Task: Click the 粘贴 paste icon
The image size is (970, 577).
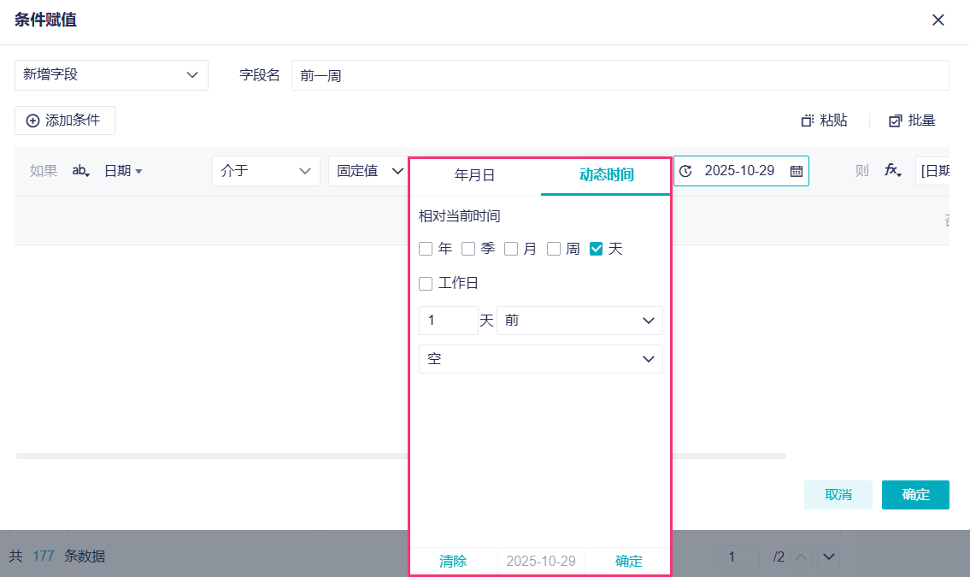Action: point(808,121)
